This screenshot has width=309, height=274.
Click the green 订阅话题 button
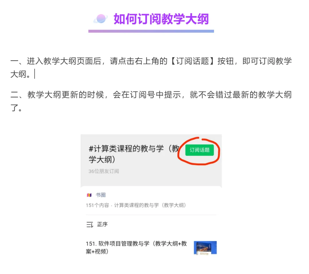199,150
